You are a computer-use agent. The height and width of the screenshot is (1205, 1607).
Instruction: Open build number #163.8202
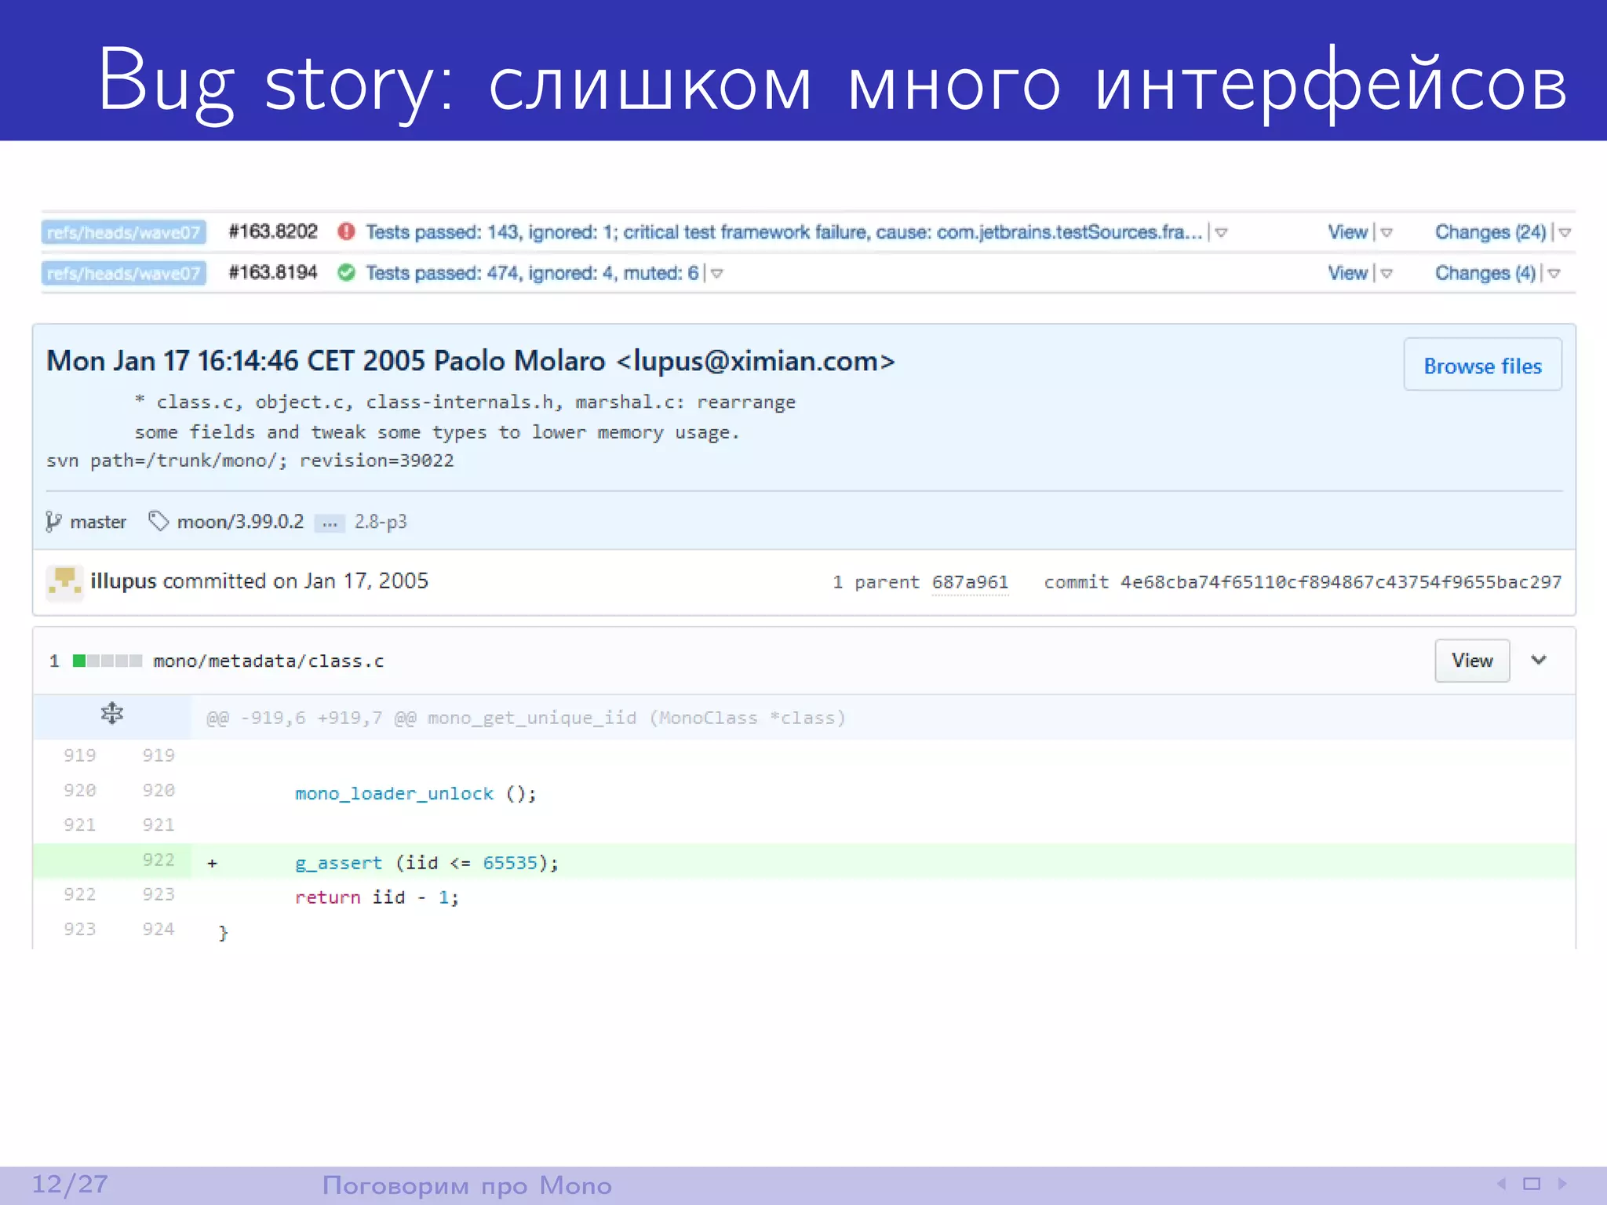click(272, 231)
